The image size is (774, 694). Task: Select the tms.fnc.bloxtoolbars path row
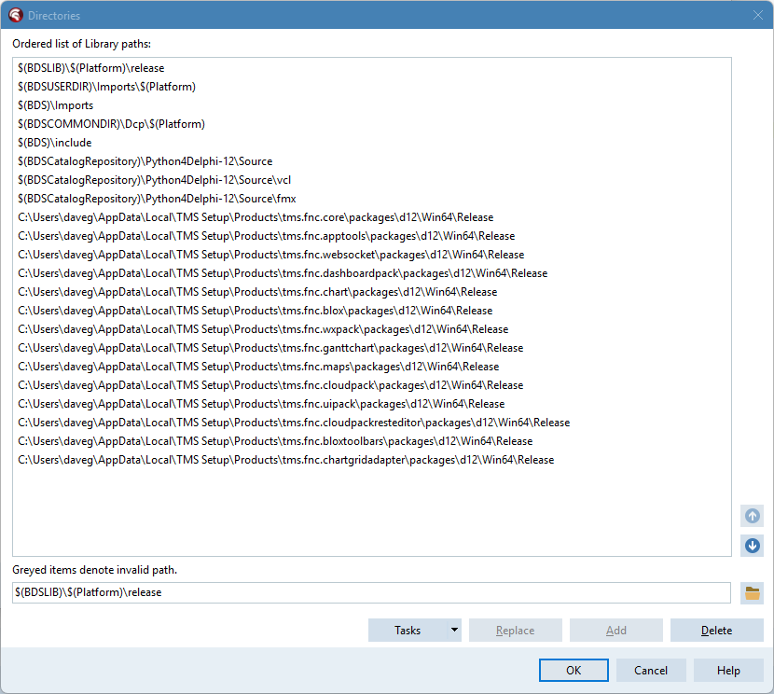(372, 441)
